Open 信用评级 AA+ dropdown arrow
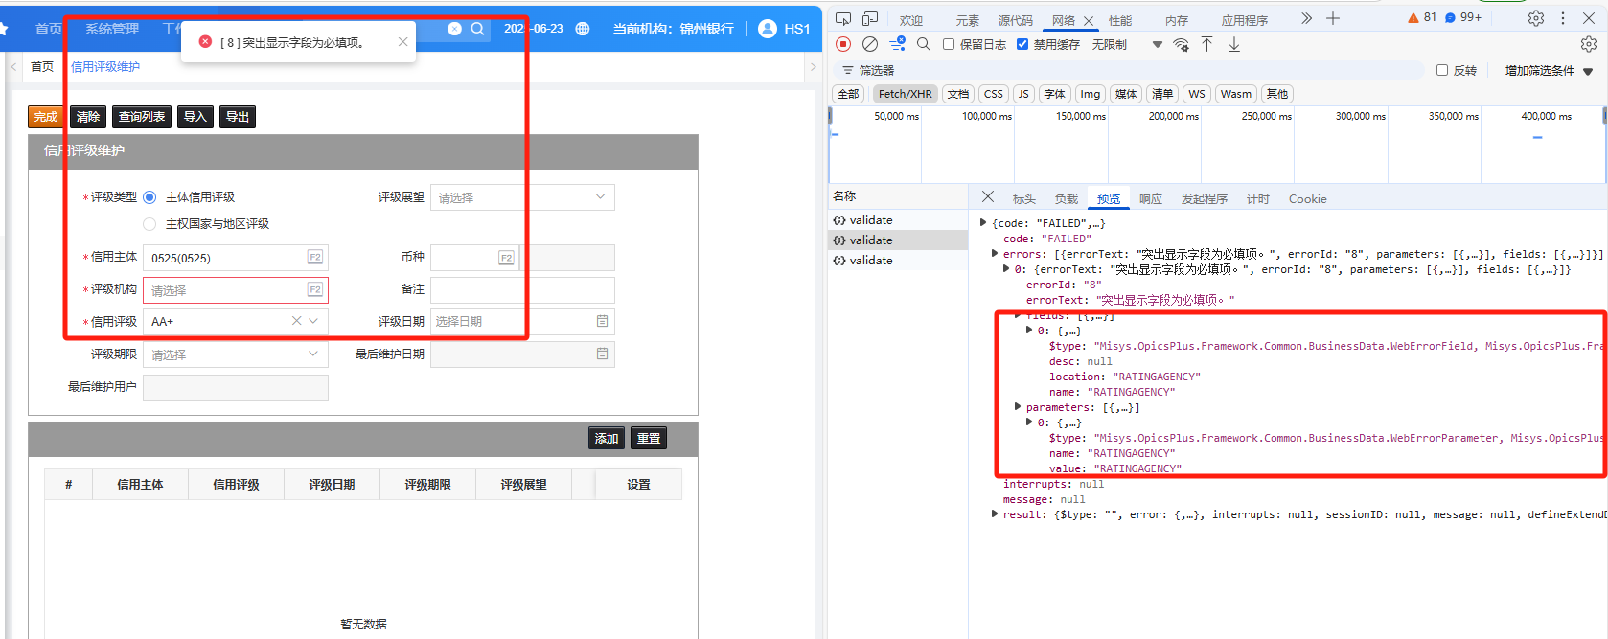 coord(313,321)
